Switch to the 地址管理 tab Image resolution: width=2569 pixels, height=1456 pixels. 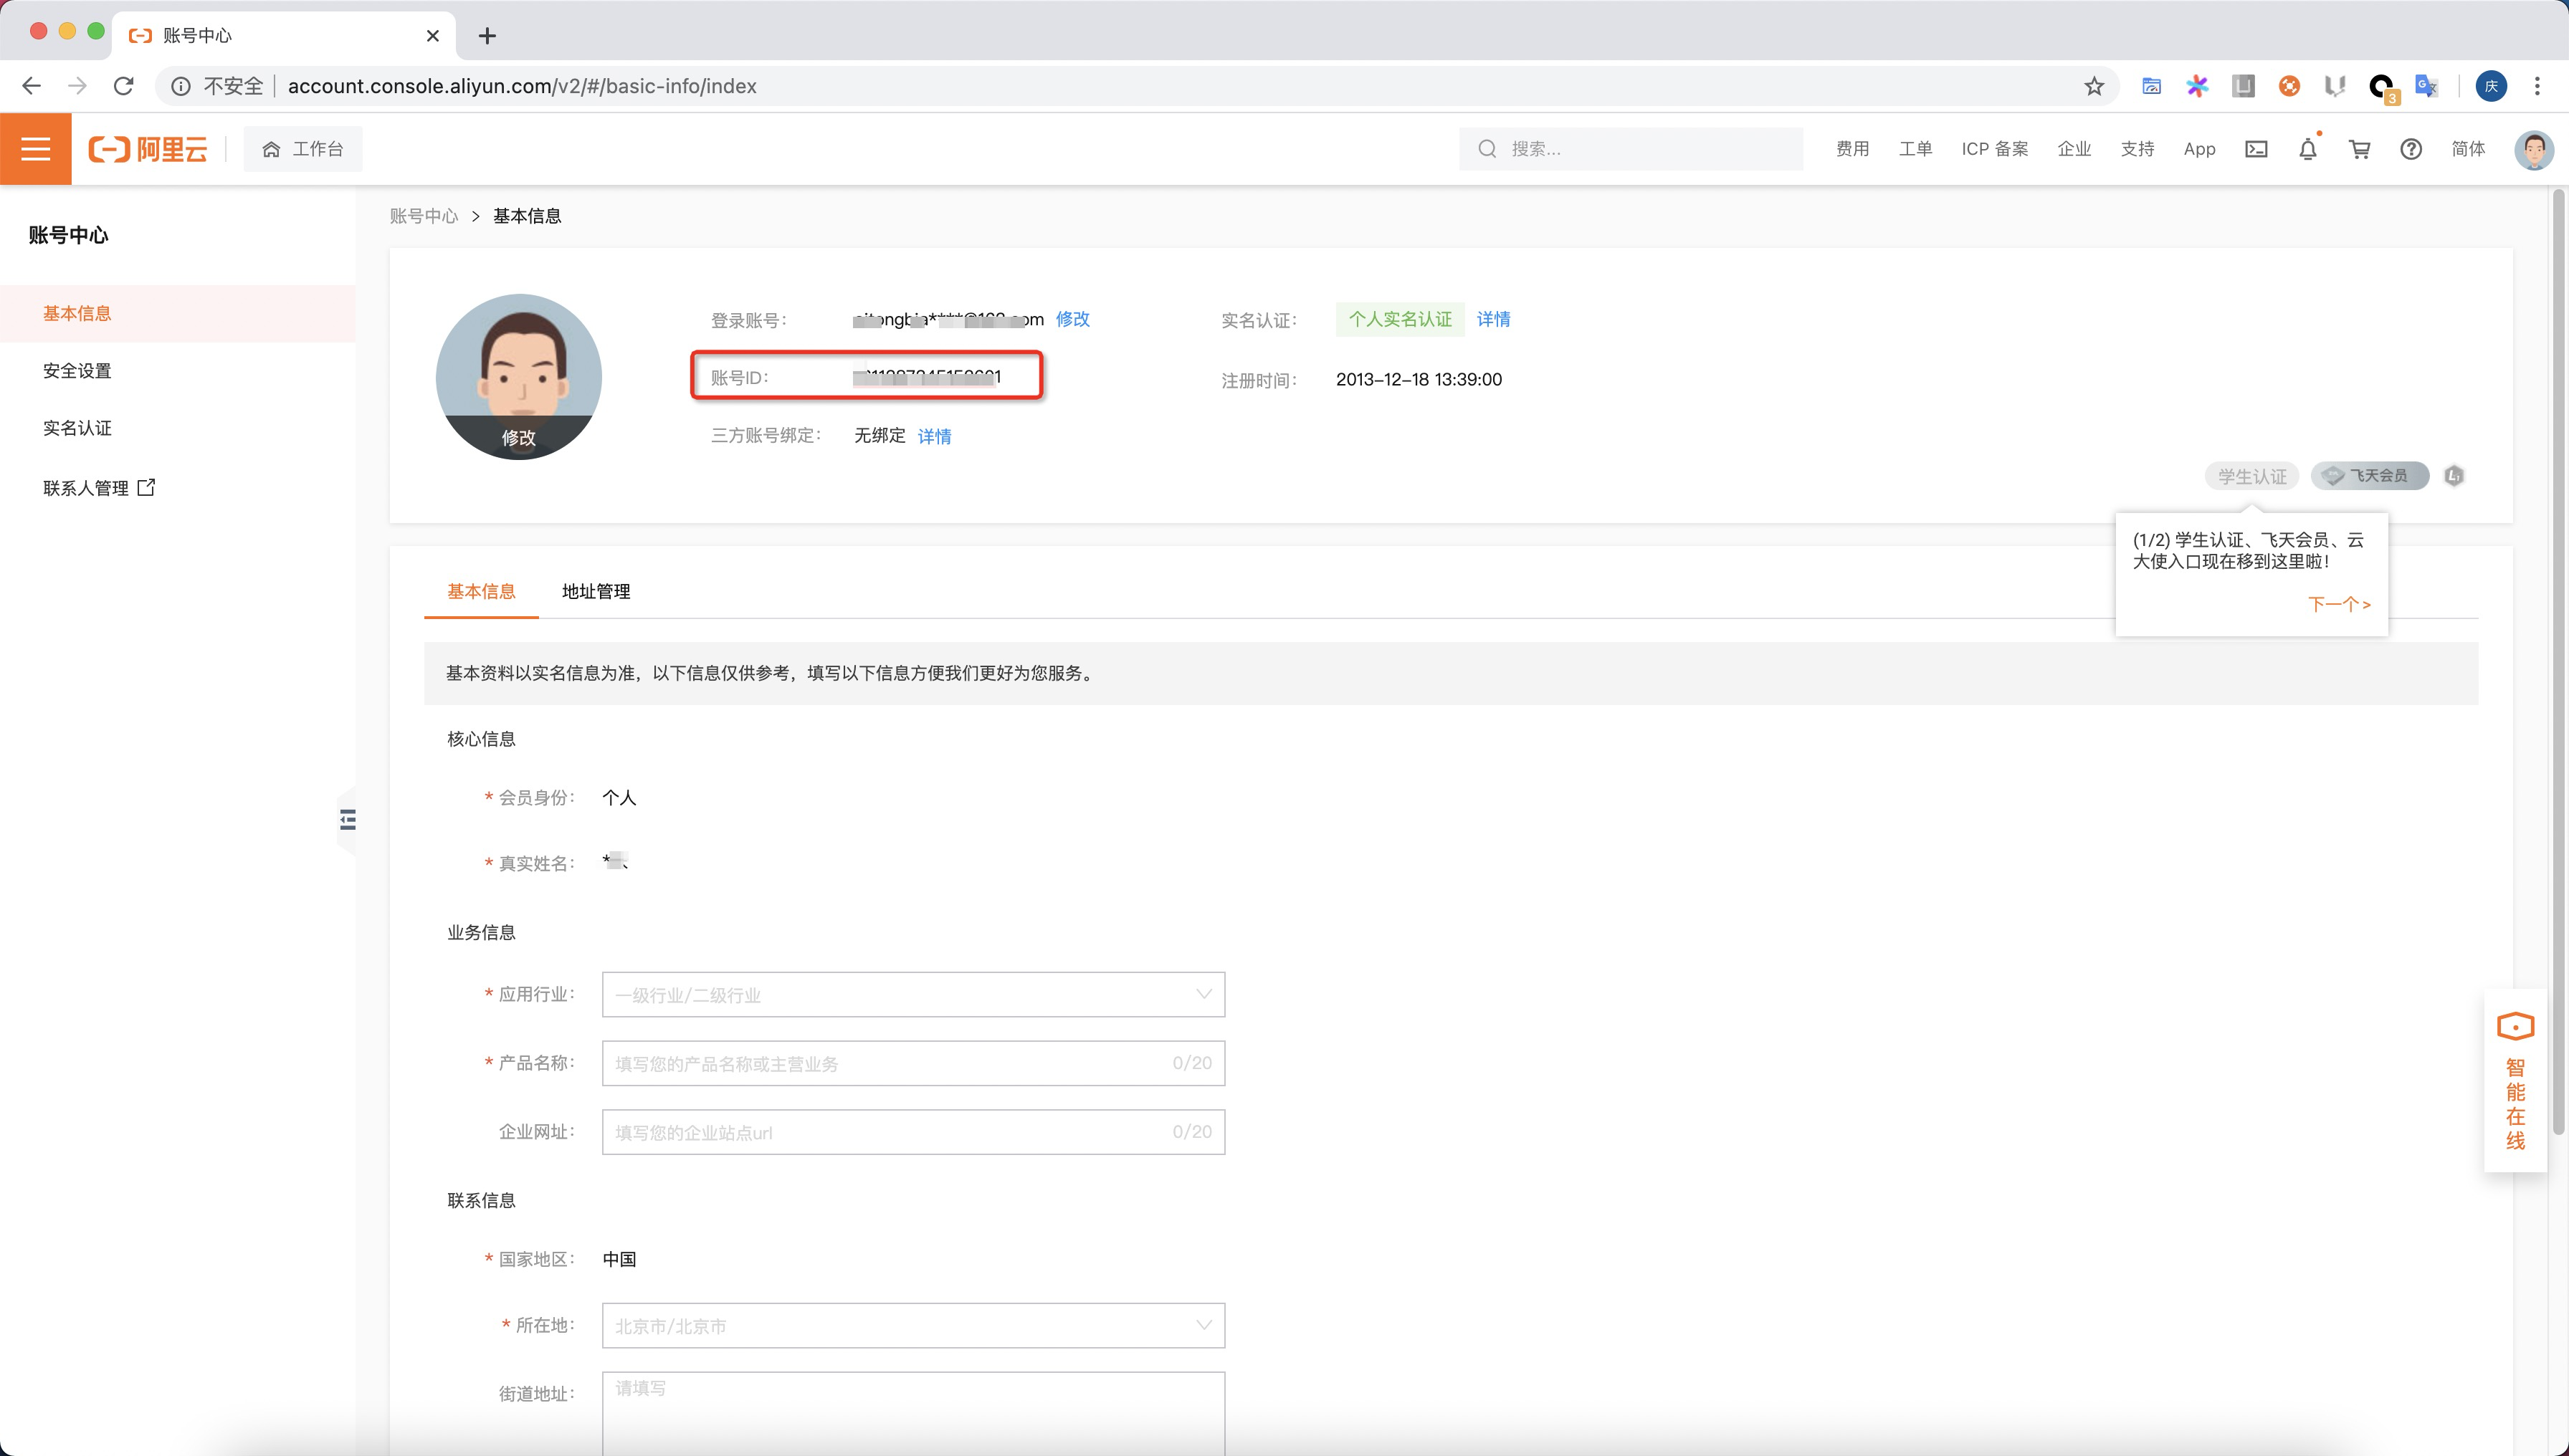[596, 591]
